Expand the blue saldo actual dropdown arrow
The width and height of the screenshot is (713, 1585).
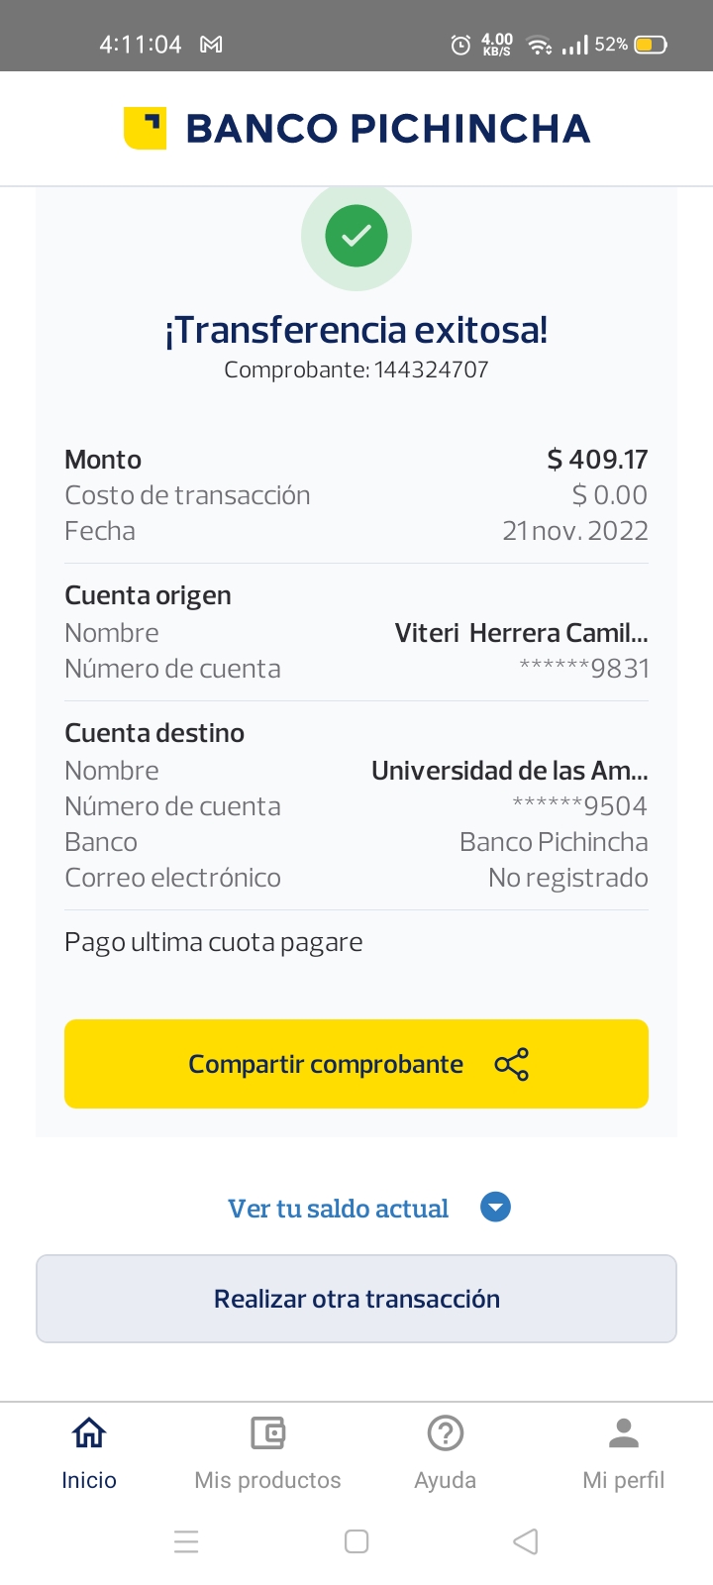pos(495,1208)
